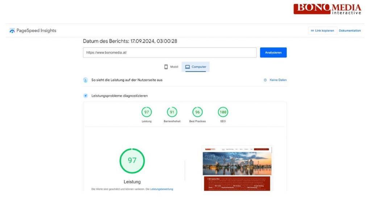Select the Leistung score gauge 97
The height and width of the screenshot is (199, 371).
pos(146,112)
